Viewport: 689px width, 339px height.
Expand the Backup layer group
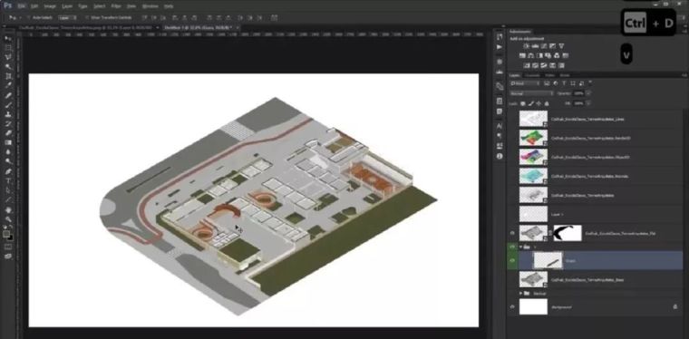coord(521,293)
